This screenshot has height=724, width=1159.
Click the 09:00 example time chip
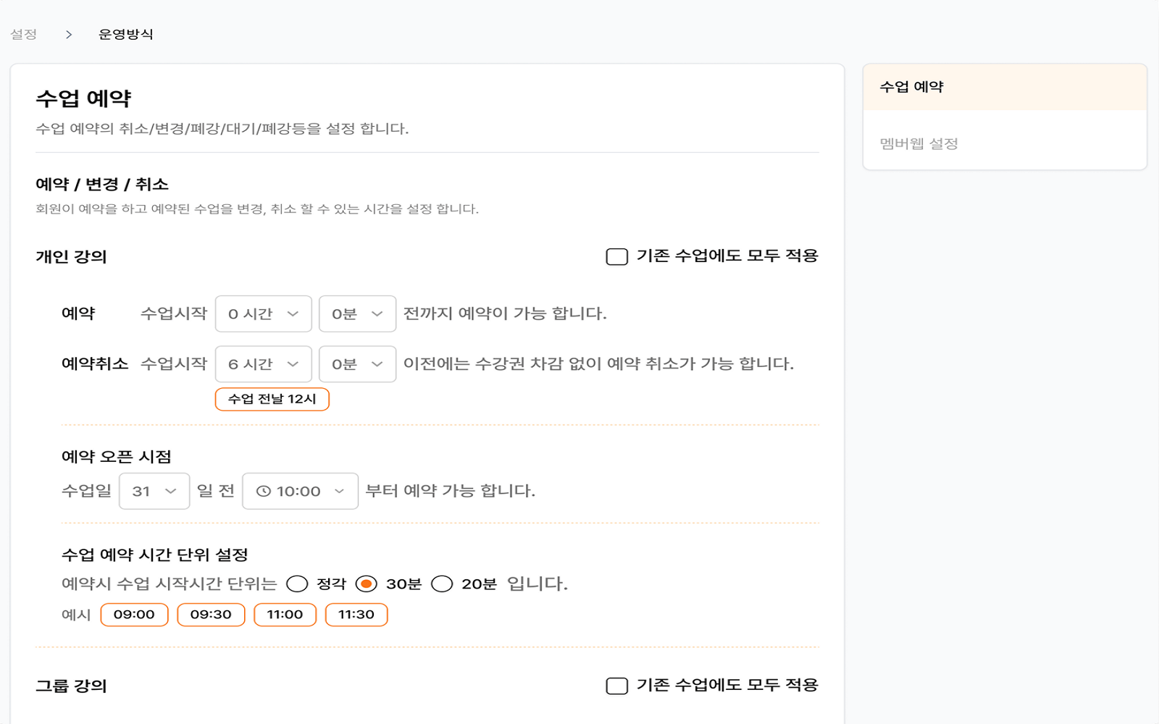134,614
